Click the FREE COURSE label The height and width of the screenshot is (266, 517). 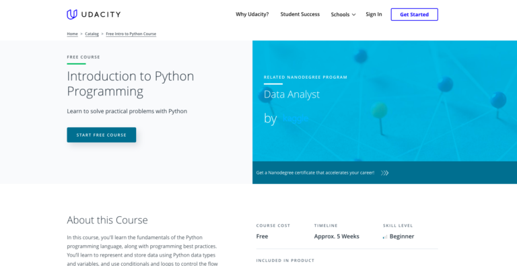point(83,57)
